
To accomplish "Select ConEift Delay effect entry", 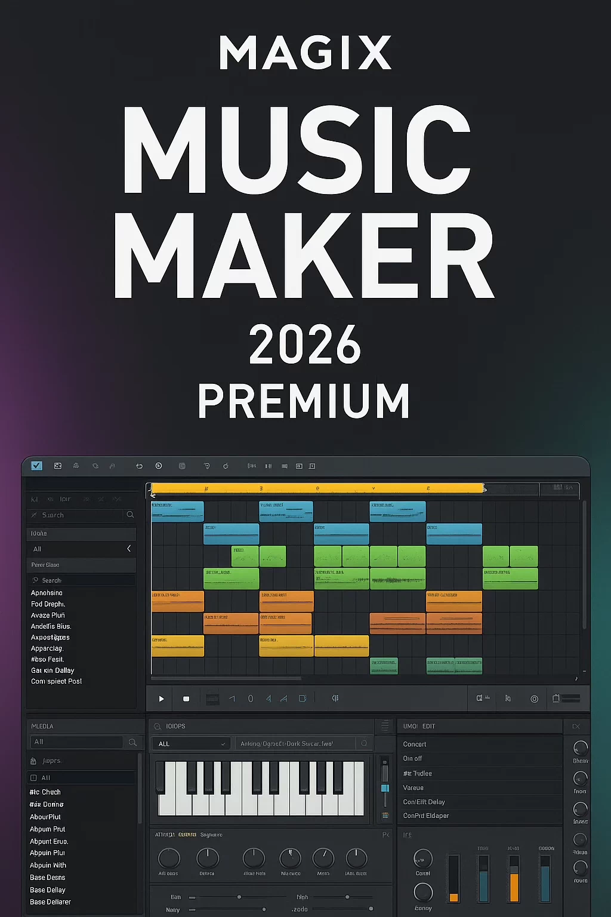I will [x=480, y=802].
